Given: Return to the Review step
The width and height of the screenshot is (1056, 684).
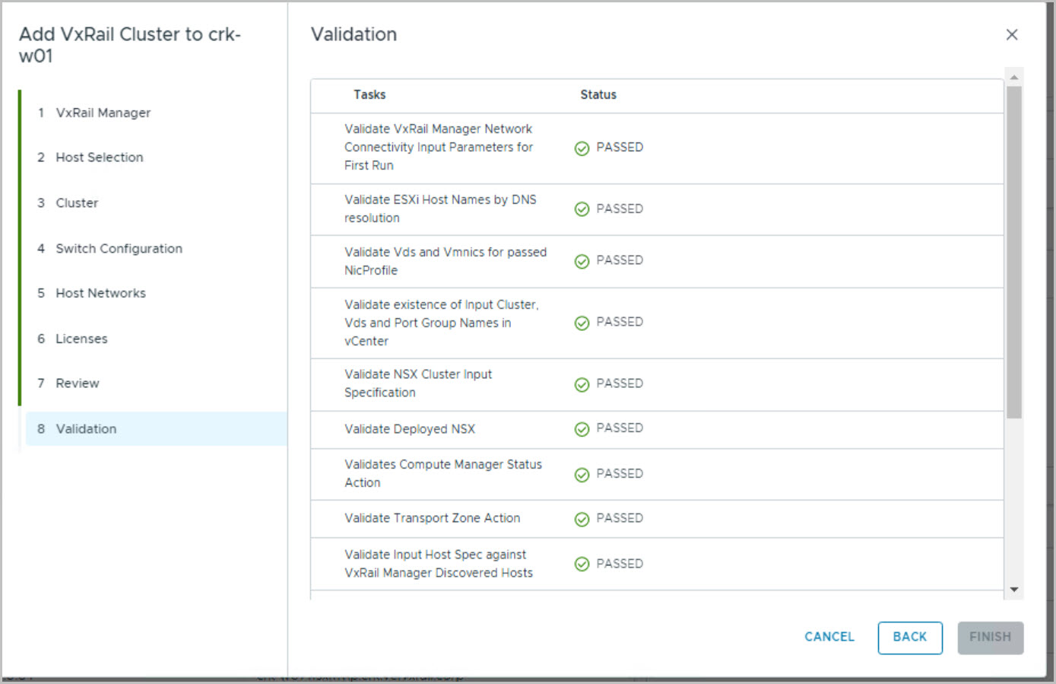Looking at the screenshot, I should point(77,383).
